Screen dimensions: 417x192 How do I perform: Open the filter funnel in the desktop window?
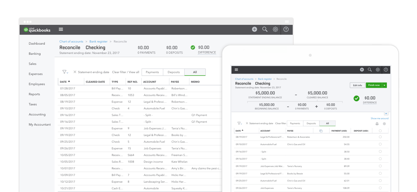(x=65, y=72)
